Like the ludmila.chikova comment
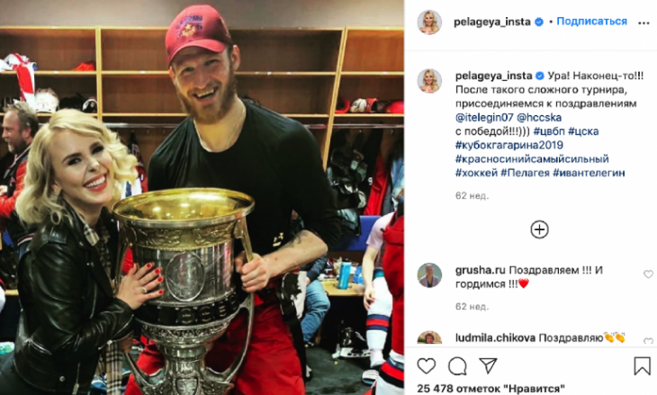This screenshot has width=657, height=395. coord(648,341)
